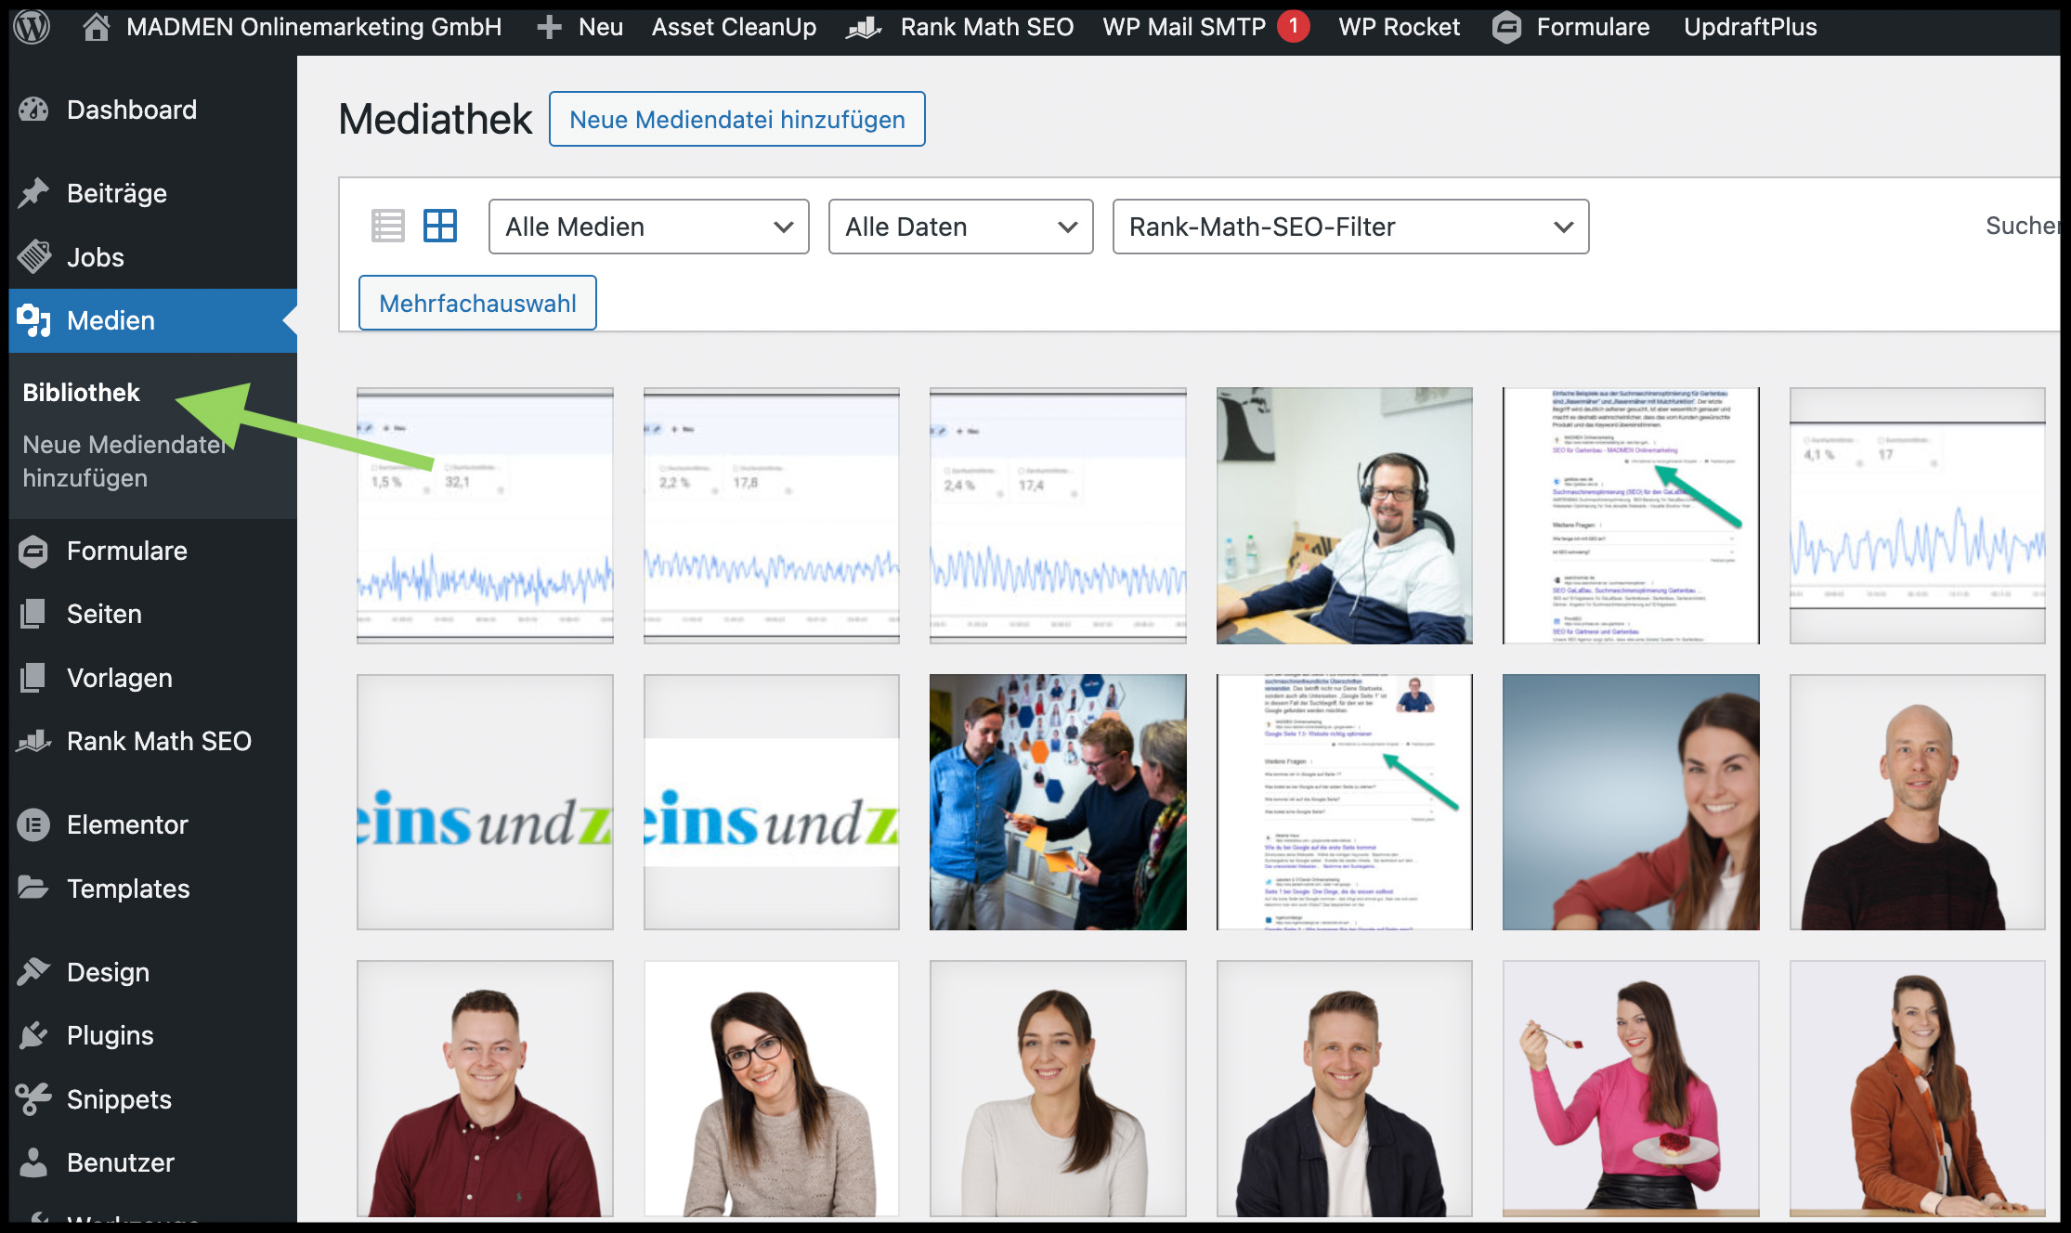The image size is (2071, 1233).
Task: Click the Elementor logo icon
Action: point(33,824)
